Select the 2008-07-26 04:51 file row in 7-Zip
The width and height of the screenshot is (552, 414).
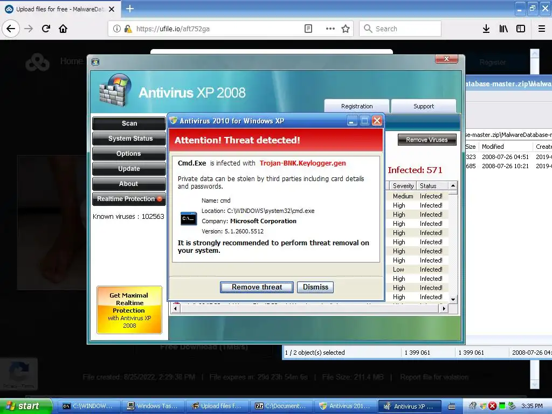pos(508,157)
